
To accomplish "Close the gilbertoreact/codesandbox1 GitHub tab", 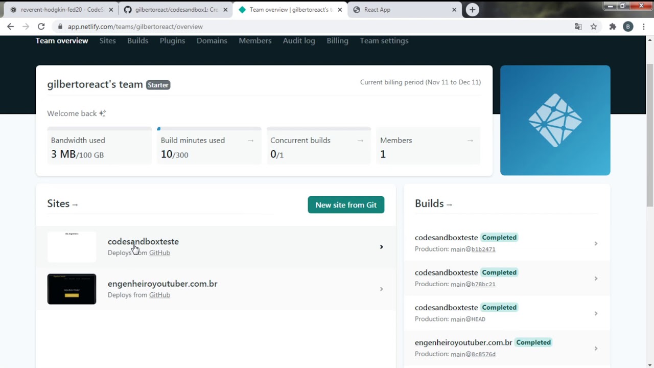I will click(x=225, y=10).
